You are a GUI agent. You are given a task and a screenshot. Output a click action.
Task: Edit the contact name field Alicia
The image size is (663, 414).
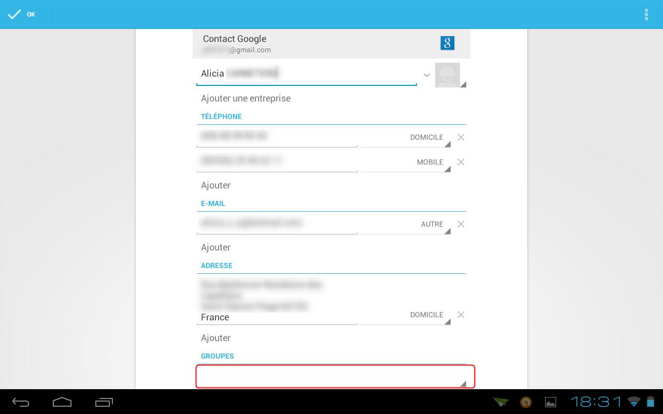point(307,74)
